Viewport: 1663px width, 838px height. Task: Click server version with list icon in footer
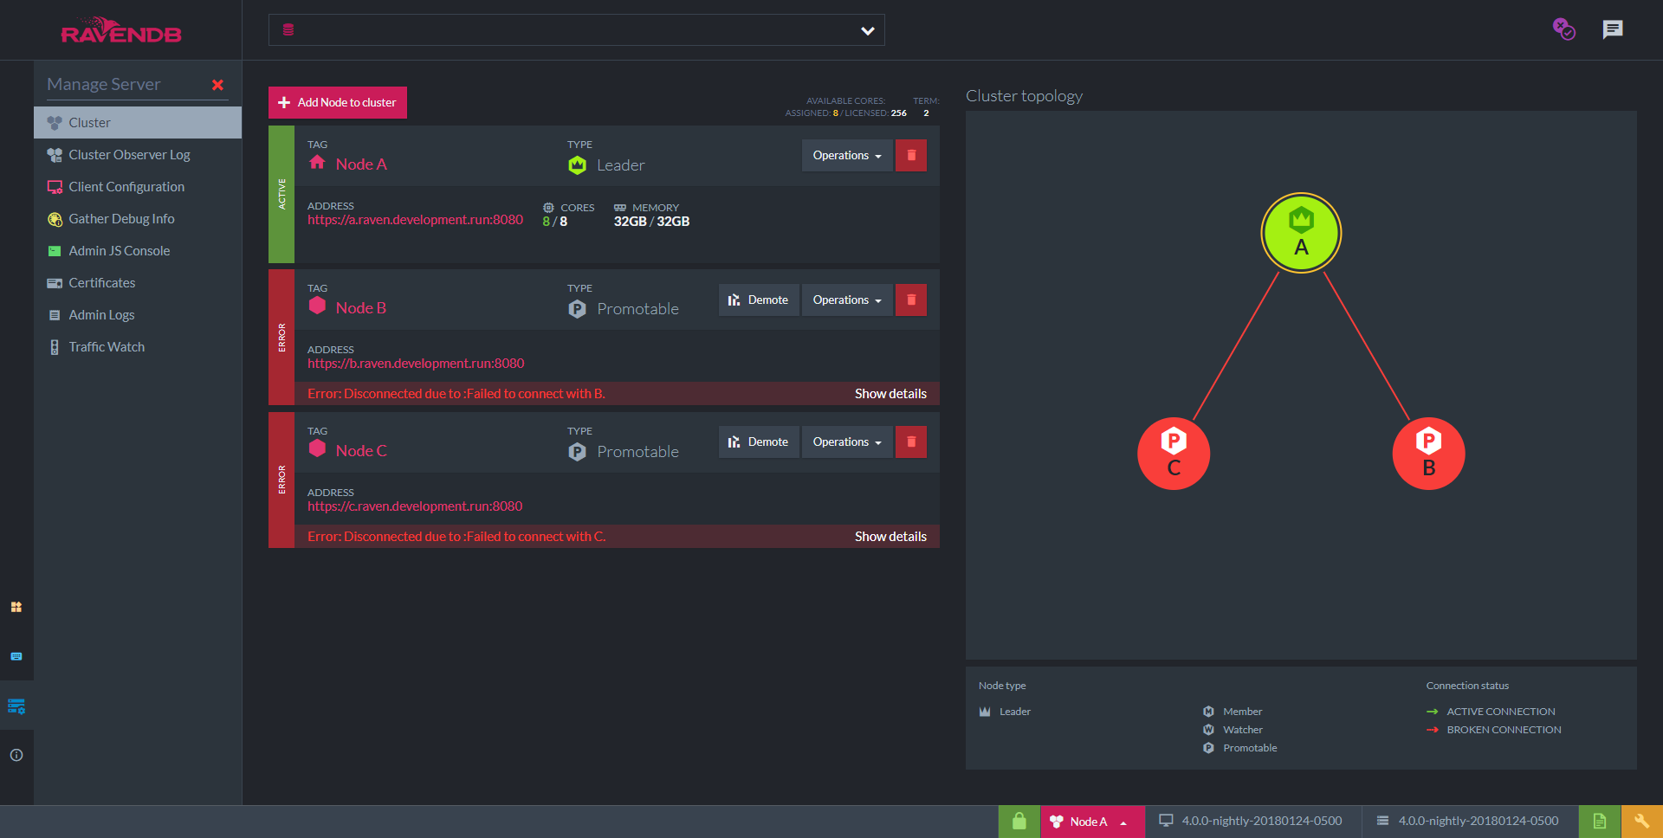tap(1469, 822)
